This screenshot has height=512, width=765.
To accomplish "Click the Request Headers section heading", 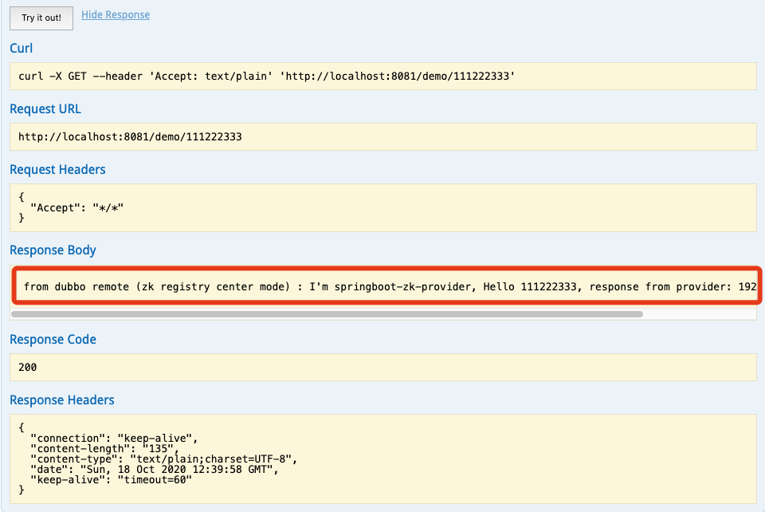I will tap(57, 169).
